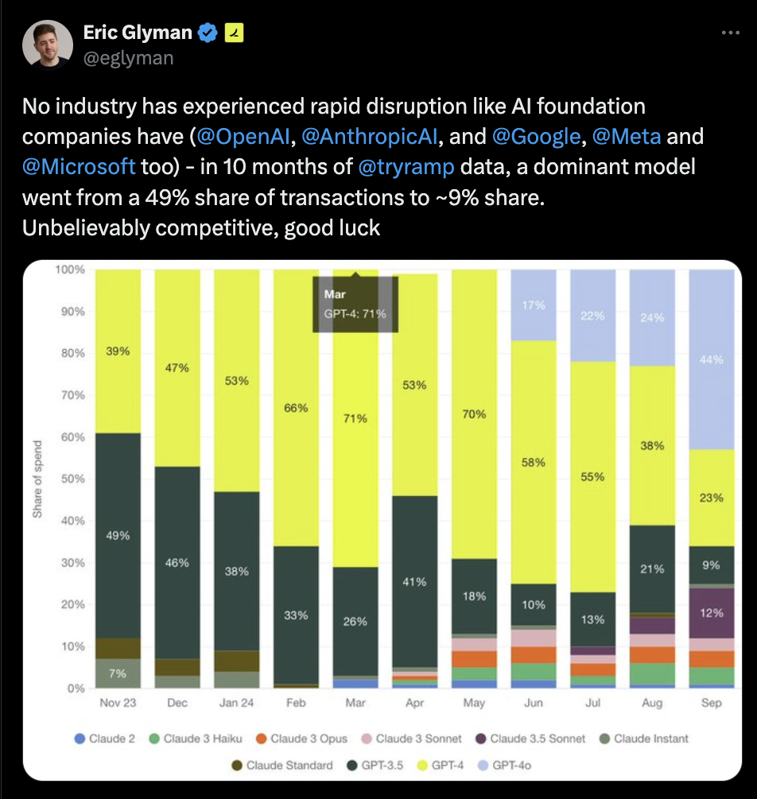Click the Eric Glyman display name
Screen dimensions: 757x799
click(138, 33)
